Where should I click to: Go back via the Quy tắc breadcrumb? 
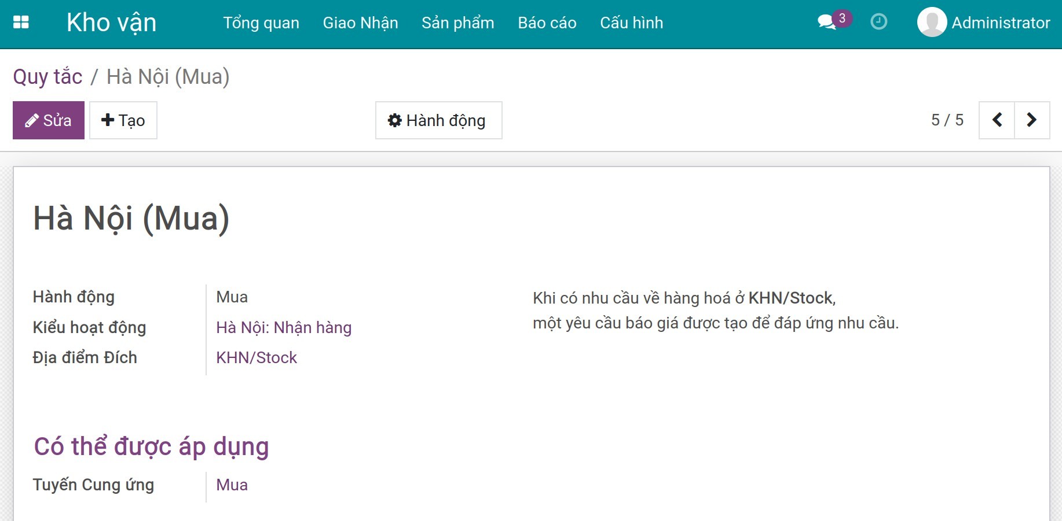(48, 76)
